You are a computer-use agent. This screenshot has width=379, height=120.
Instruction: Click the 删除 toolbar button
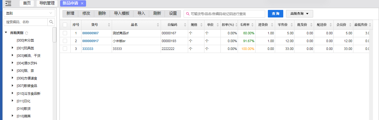102,14
